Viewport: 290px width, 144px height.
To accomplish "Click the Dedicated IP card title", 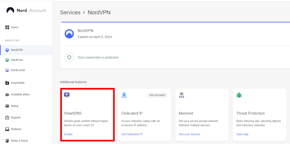I will coord(132,113).
